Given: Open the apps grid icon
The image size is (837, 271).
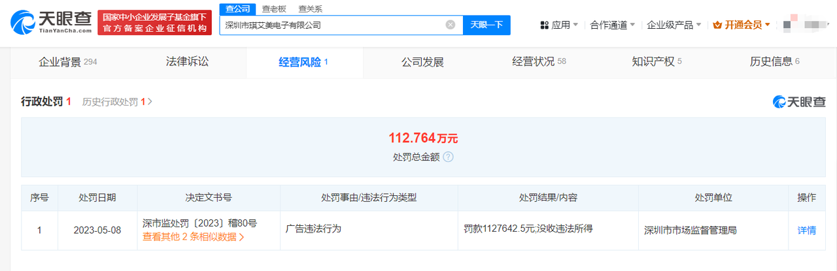Looking at the screenshot, I should point(544,25).
